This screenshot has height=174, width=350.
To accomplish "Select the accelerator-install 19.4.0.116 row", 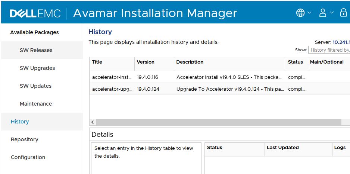I will pyautogui.click(x=187, y=77).
